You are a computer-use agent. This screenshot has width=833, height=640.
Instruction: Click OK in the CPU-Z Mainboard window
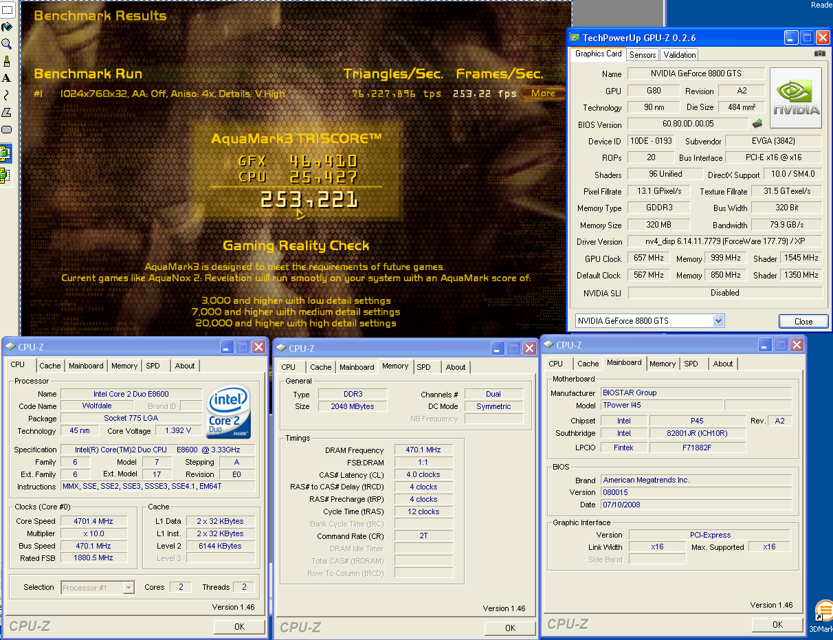[x=777, y=625]
